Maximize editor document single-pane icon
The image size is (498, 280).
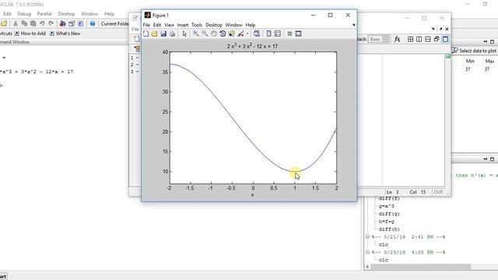coord(445,39)
